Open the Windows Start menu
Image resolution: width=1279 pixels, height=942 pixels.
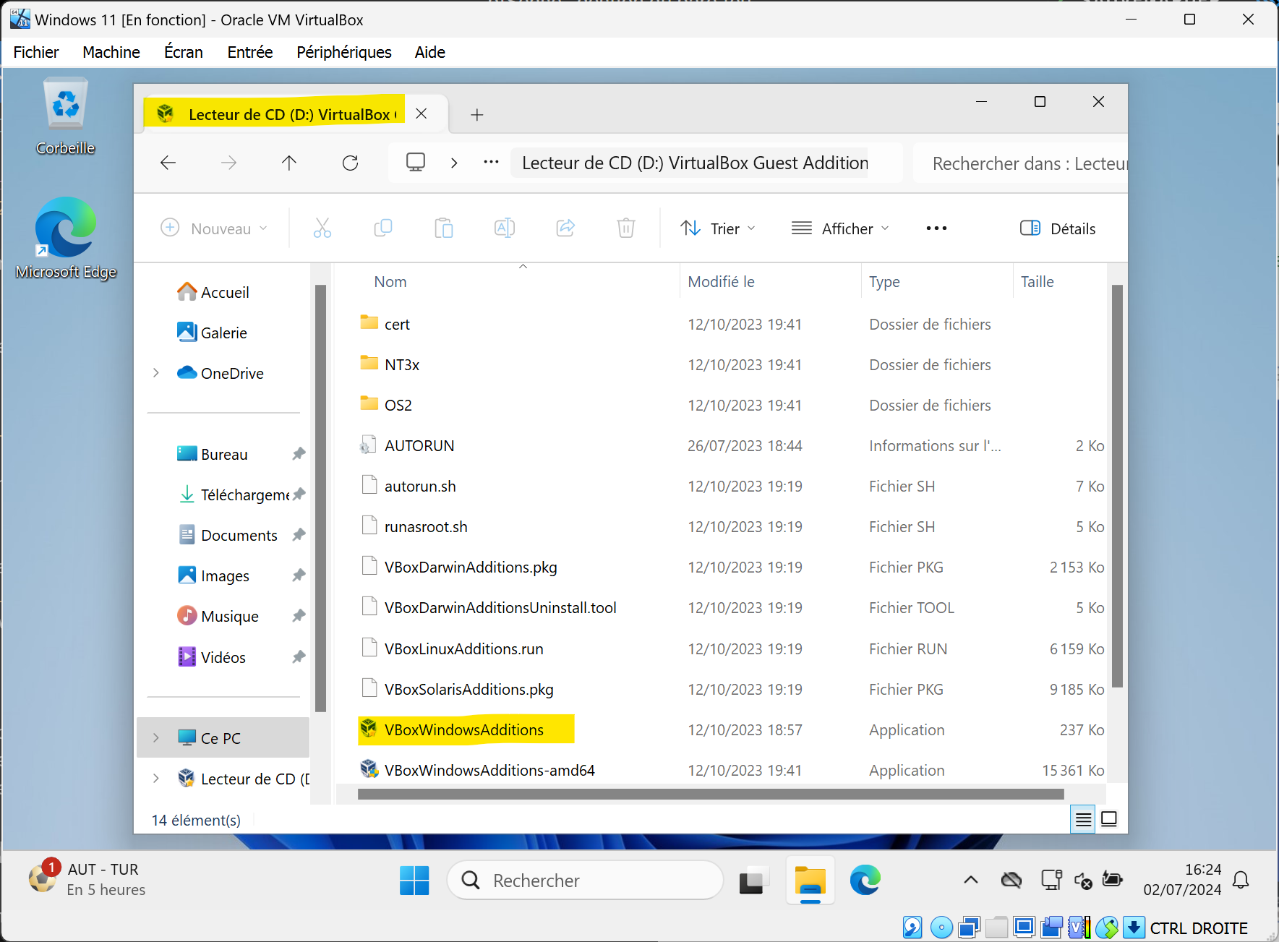click(x=414, y=880)
